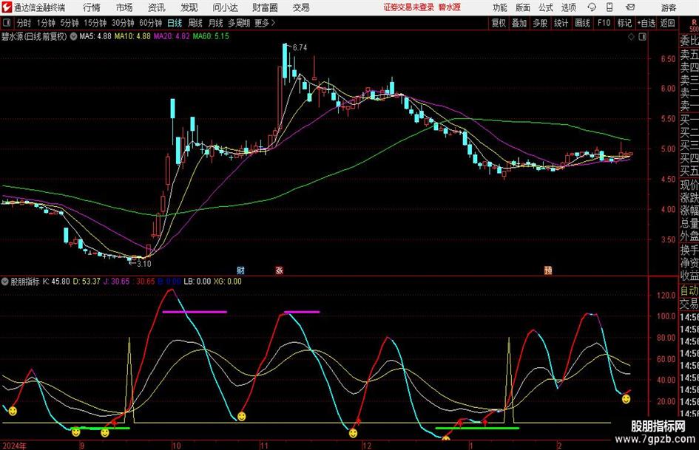Switch to 月线 monthly tab
Screen dimensions: 699x450
pyautogui.click(x=215, y=23)
